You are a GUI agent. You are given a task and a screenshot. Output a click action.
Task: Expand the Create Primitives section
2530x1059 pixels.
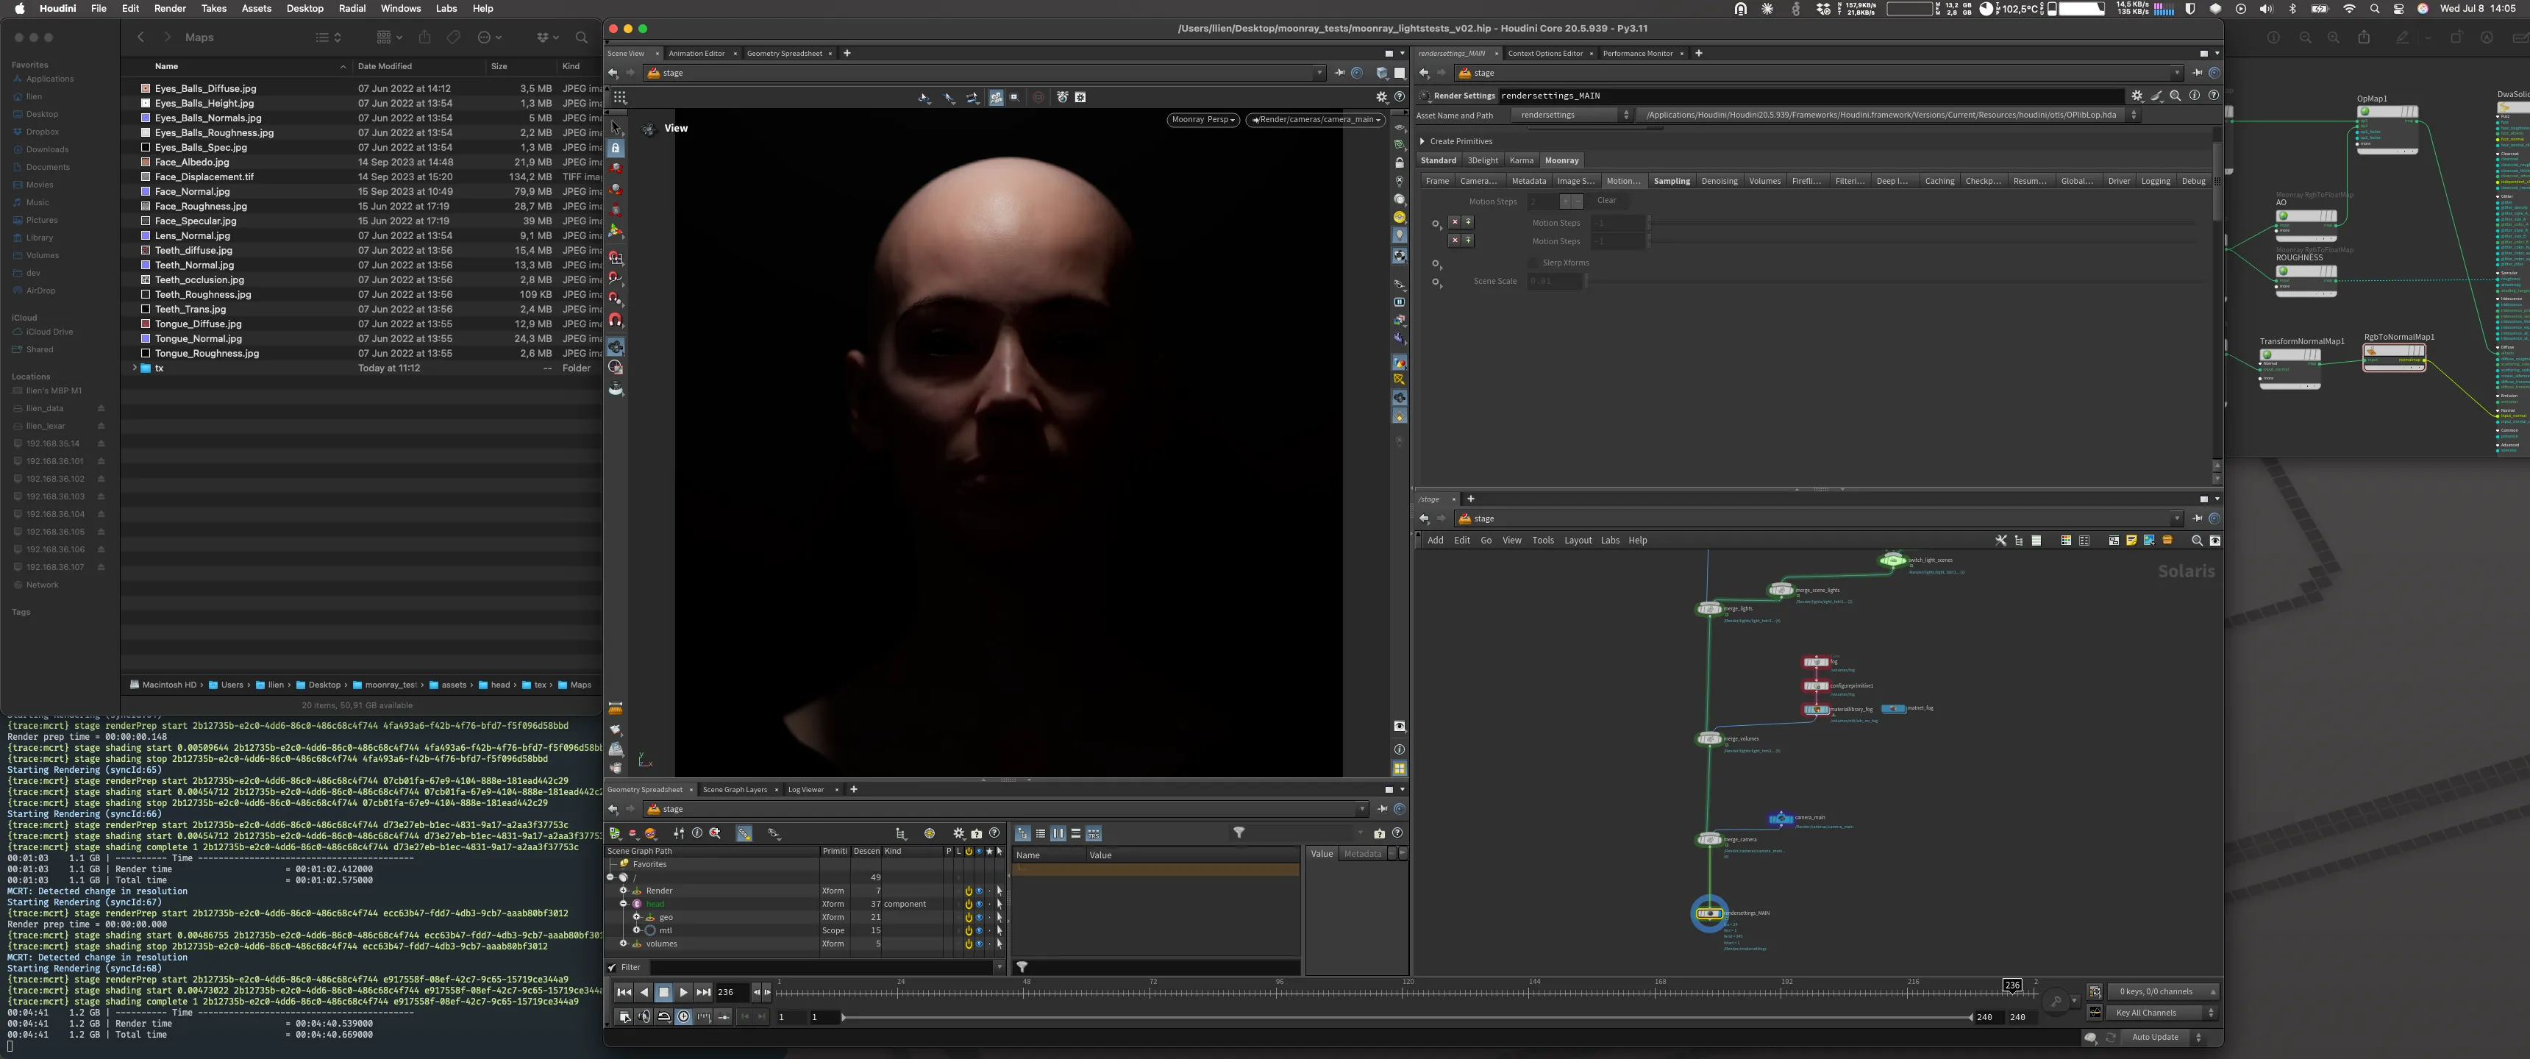(1422, 141)
